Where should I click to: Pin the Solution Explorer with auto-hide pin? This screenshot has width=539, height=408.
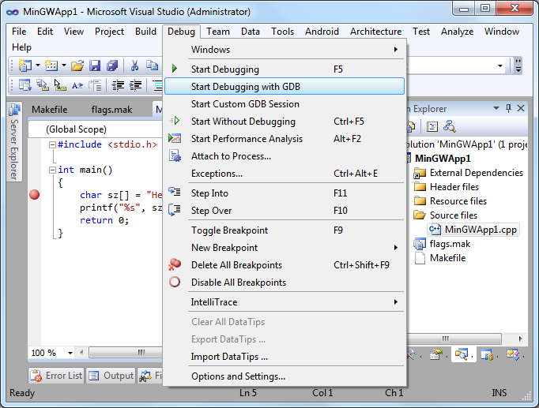tap(508, 108)
